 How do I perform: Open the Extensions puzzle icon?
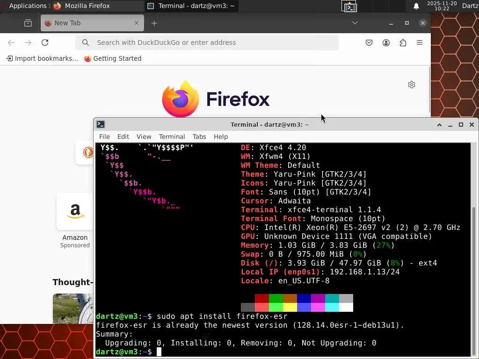403,43
